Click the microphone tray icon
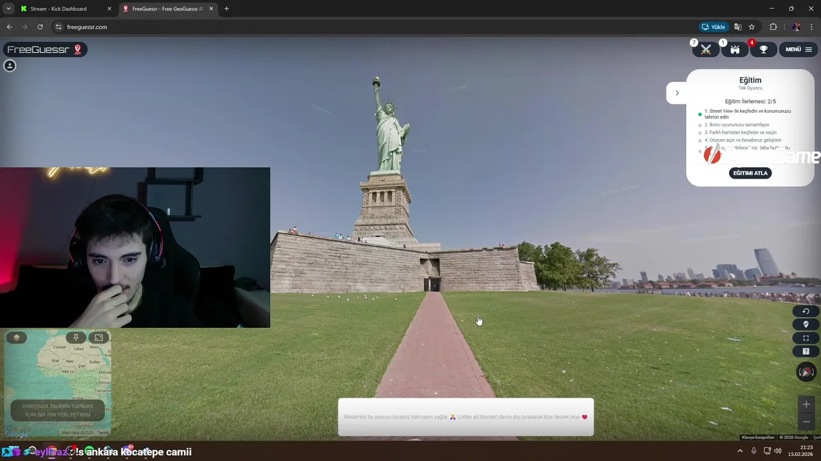The image size is (821, 461). [x=754, y=451]
